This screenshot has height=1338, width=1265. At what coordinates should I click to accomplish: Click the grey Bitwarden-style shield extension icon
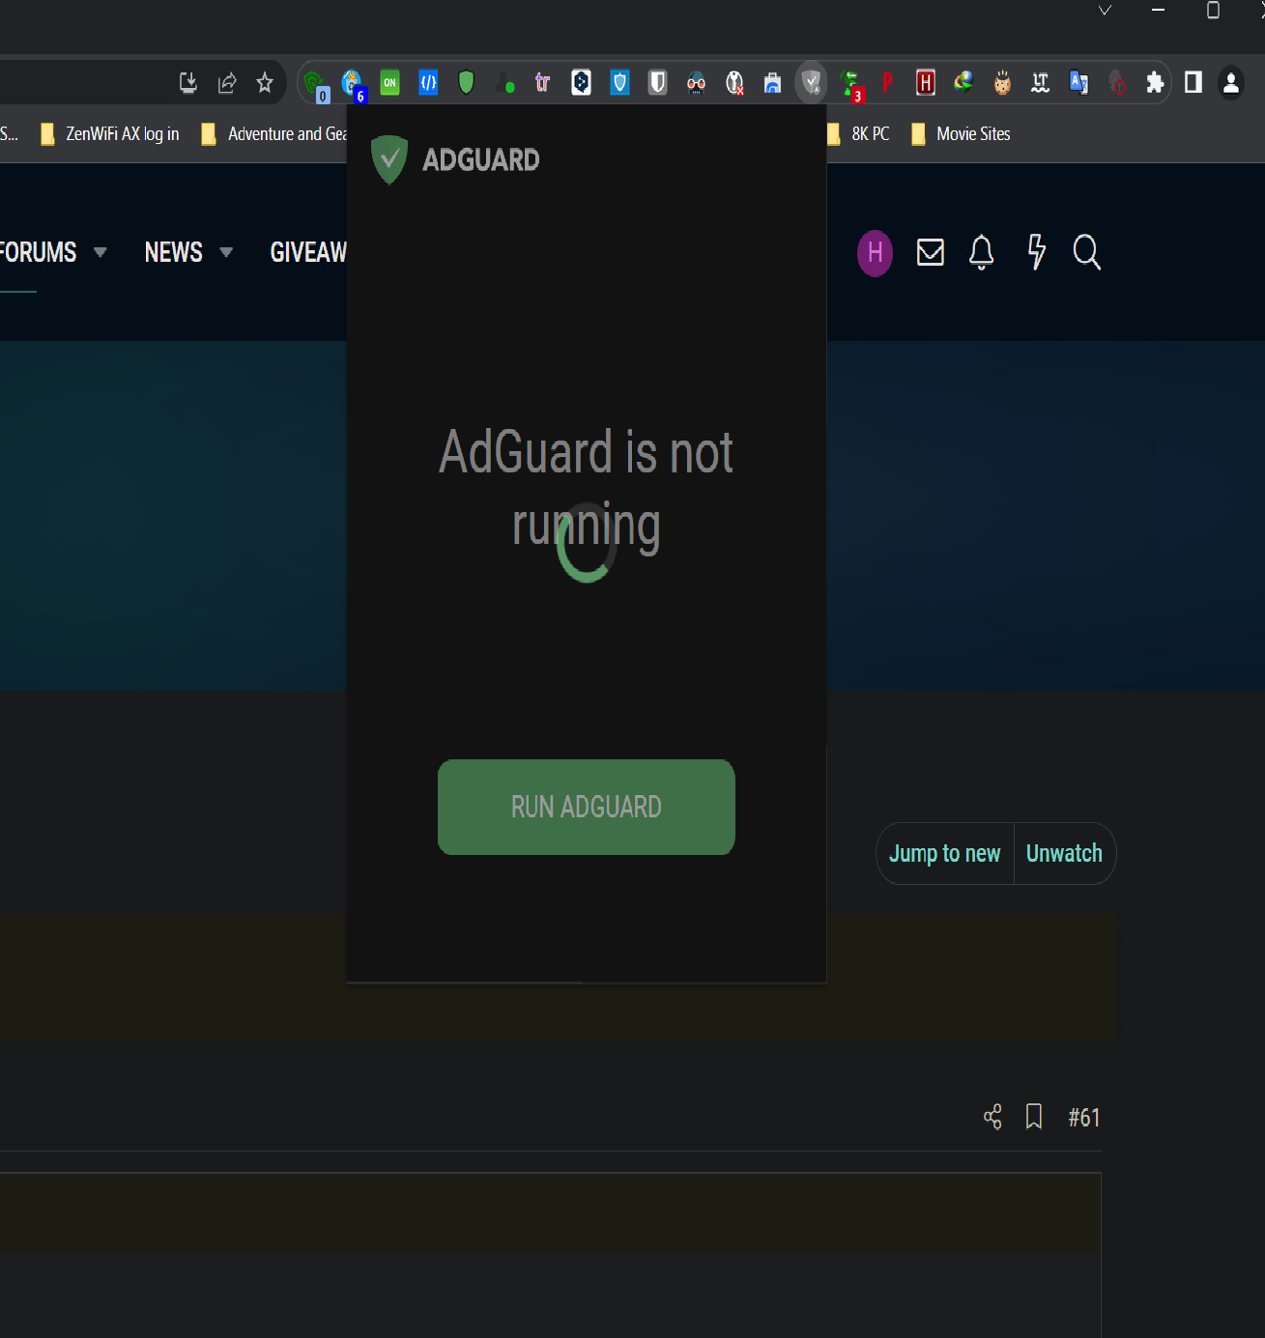coord(657,83)
